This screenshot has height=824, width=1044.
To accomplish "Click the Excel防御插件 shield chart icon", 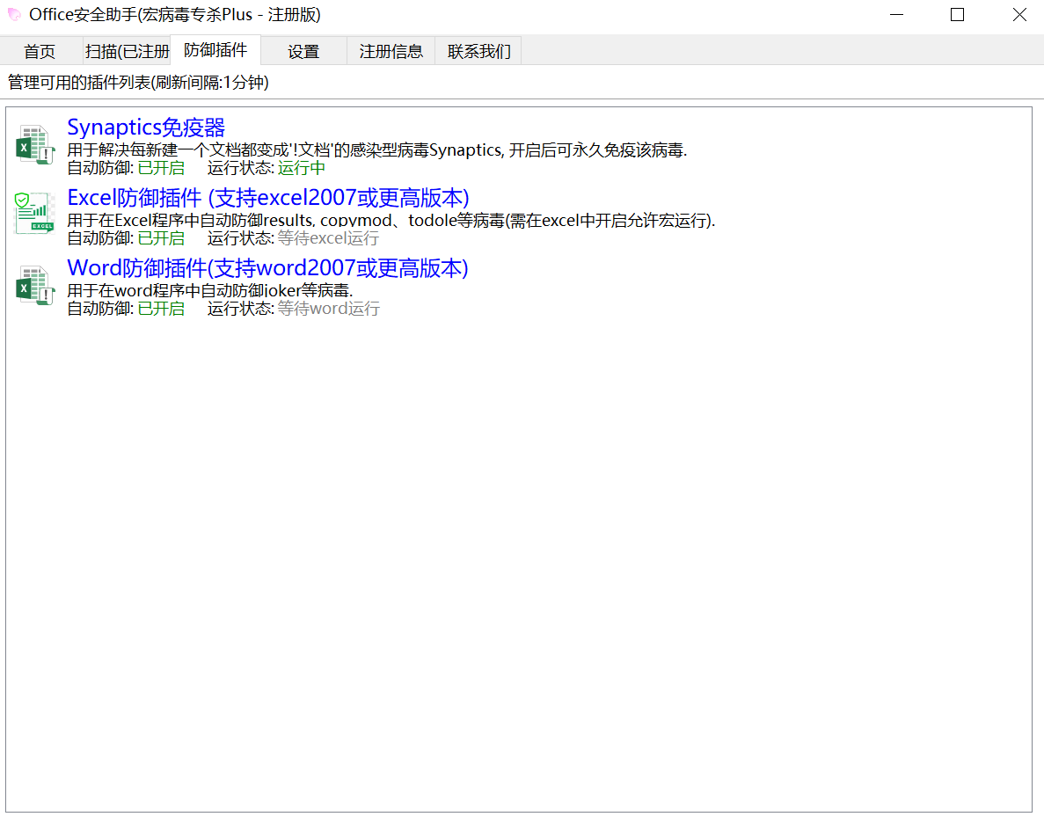I will (34, 213).
